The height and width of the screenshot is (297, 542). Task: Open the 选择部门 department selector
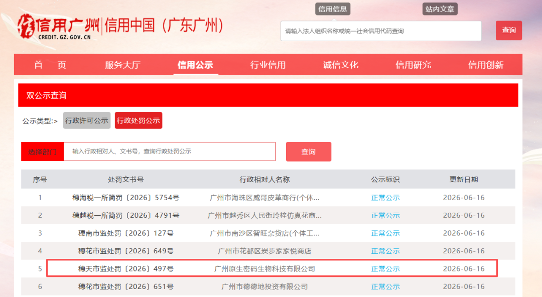coord(43,152)
